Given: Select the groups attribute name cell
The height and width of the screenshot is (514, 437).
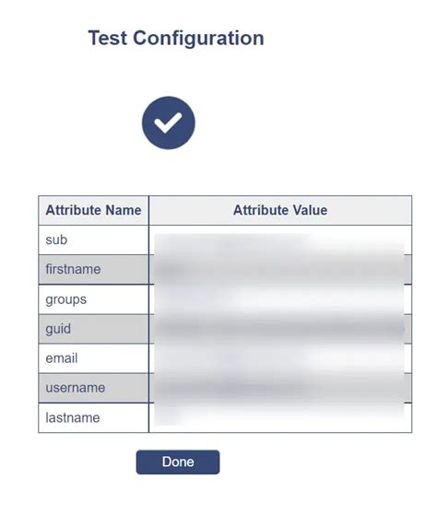Looking at the screenshot, I should click(93, 299).
